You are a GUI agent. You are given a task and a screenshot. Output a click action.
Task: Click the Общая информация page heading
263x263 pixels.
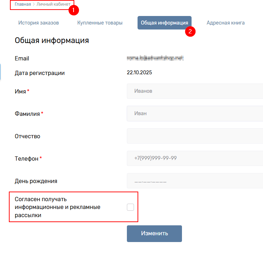click(52, 41)
